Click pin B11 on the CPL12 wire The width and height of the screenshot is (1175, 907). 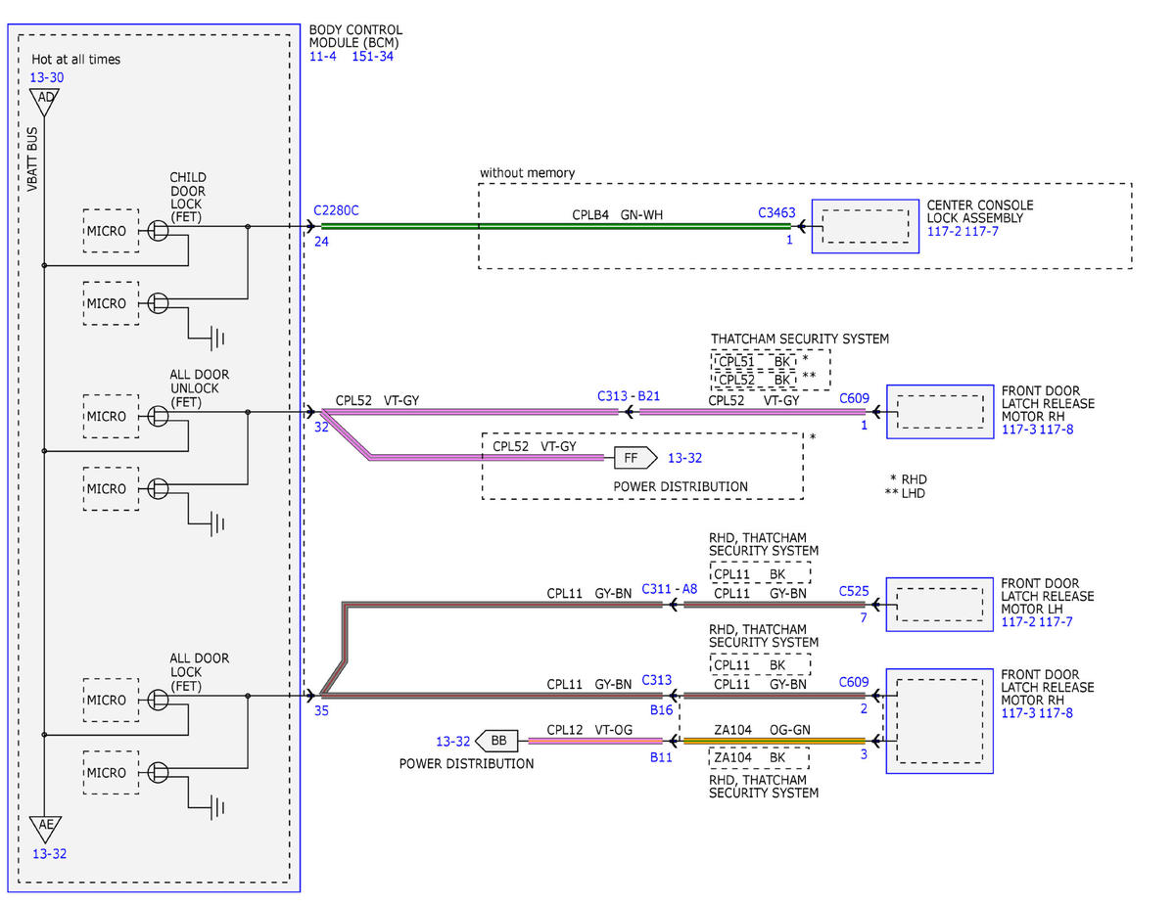[661, 756]
